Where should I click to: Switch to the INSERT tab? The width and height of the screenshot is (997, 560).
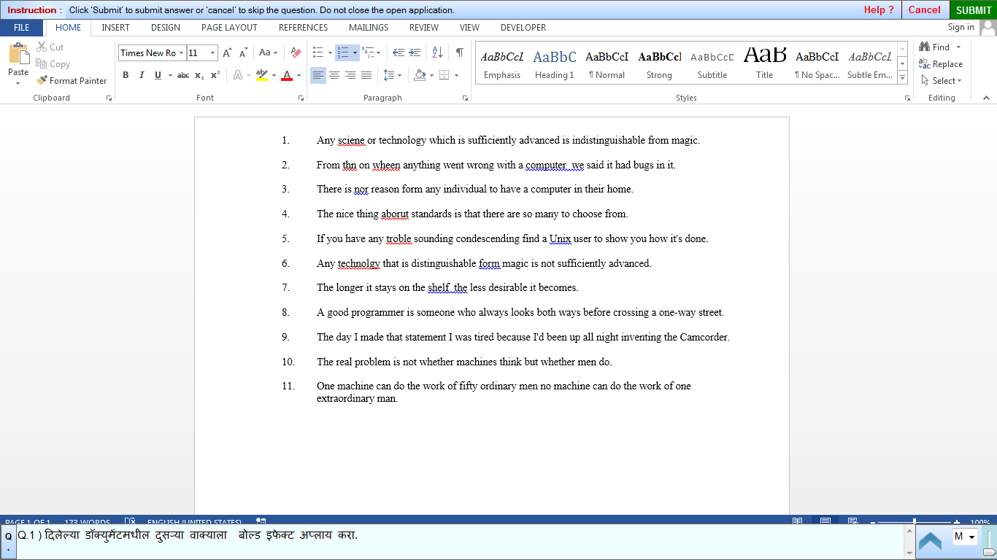116,28
